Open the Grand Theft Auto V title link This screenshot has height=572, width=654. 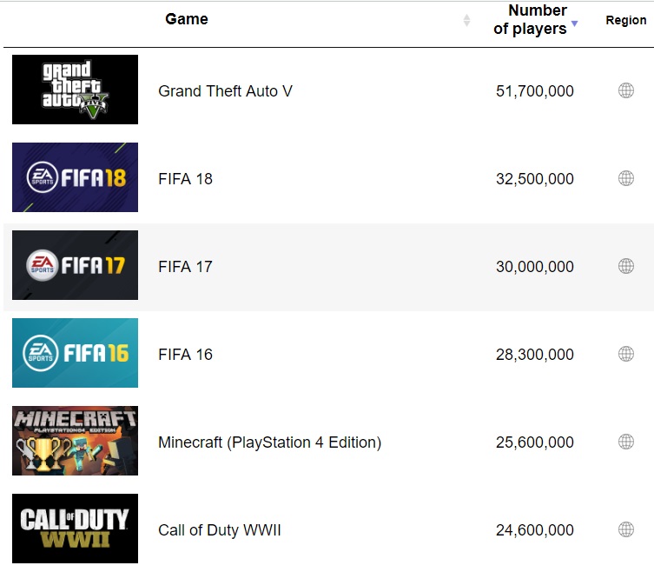(x=225, y=91)
